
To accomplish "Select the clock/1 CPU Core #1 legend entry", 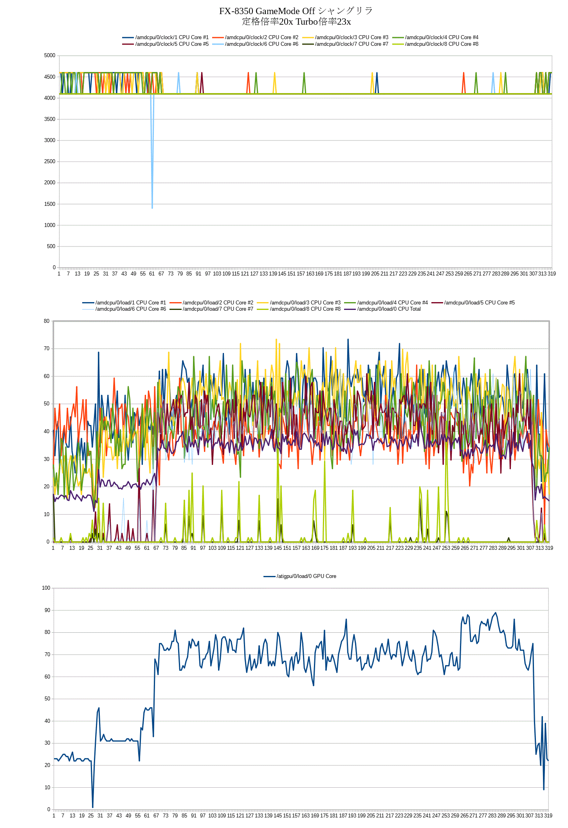I will [171, 38].
